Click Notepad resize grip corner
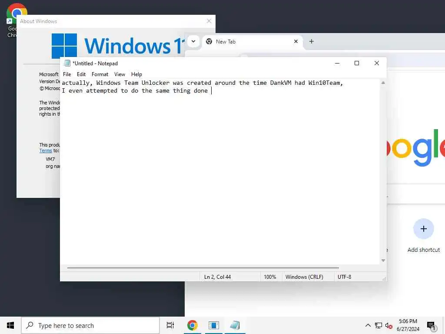Screen dimensions: 445x334 (x=384, y=279)
